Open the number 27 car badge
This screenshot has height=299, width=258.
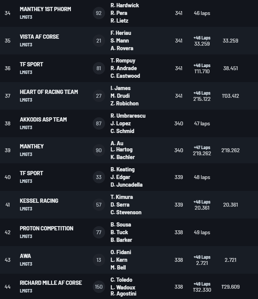point(99,96)
